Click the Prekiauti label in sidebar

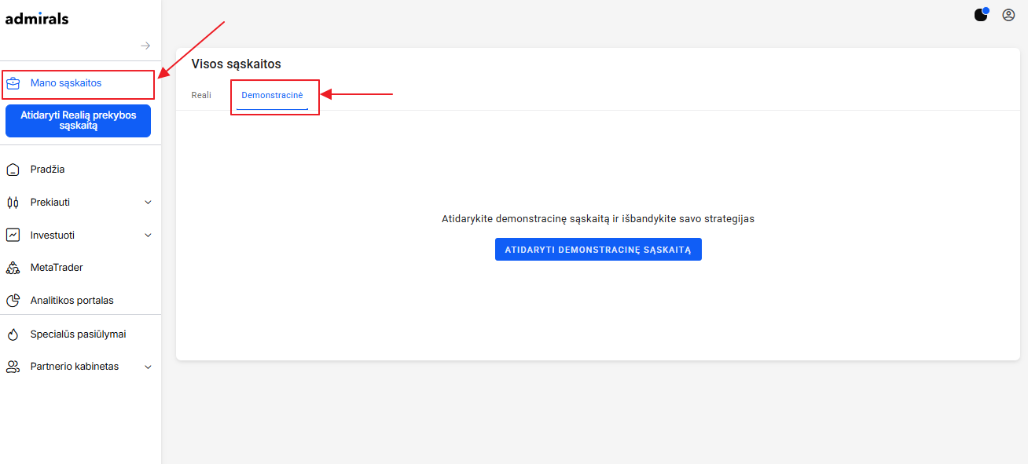tap(50, 203)
